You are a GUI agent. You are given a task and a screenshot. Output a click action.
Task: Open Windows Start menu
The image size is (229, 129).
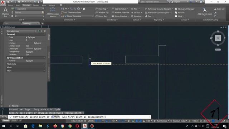tap(3, 126)
